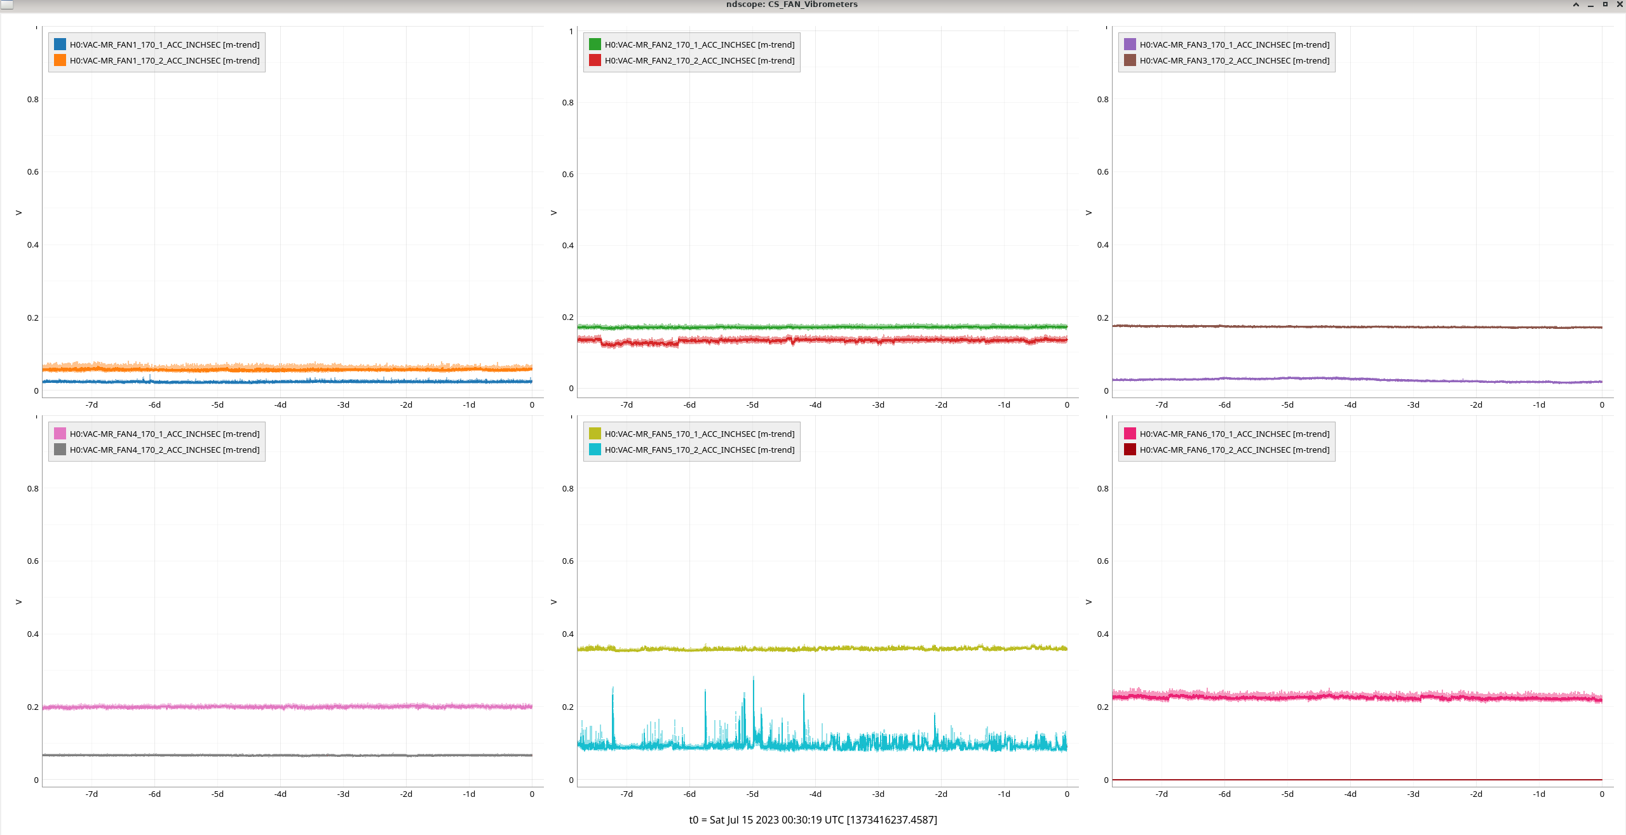The height and width of the screenshot is (835, 1626).
Task: Click the pink FAN4_170_1 legend swatch
Action: coord(60,434)
